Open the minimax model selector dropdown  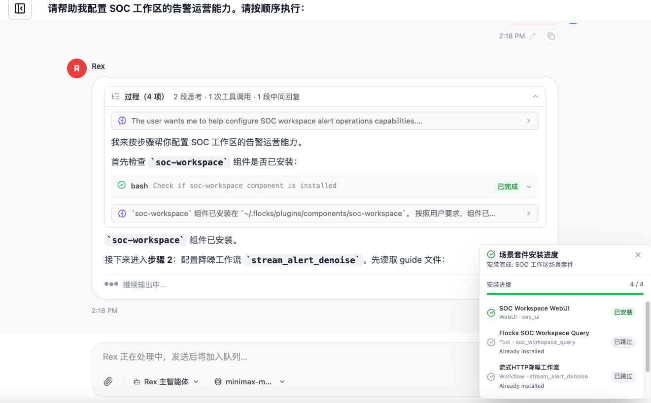[x=250, y=381]
